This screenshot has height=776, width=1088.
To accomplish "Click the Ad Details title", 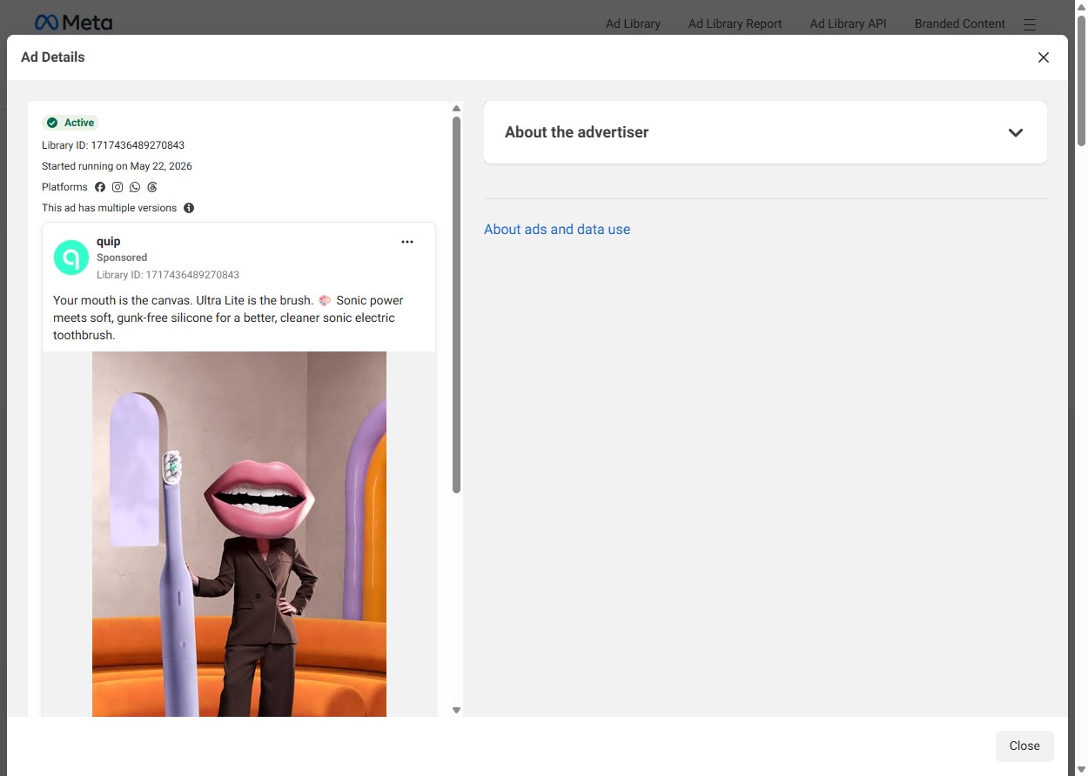I will click(x=53, y=57).
